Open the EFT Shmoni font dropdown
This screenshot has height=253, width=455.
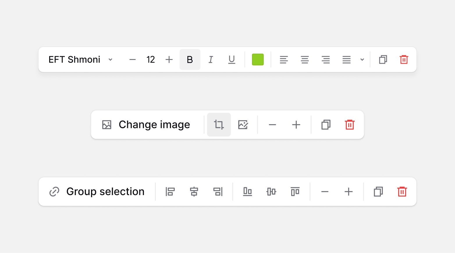click(81, 60)
